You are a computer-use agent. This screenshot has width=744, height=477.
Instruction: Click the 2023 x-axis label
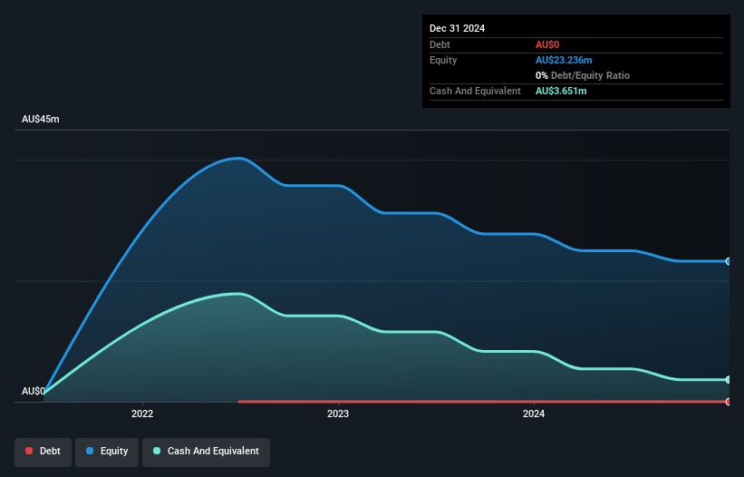(338, 414)
